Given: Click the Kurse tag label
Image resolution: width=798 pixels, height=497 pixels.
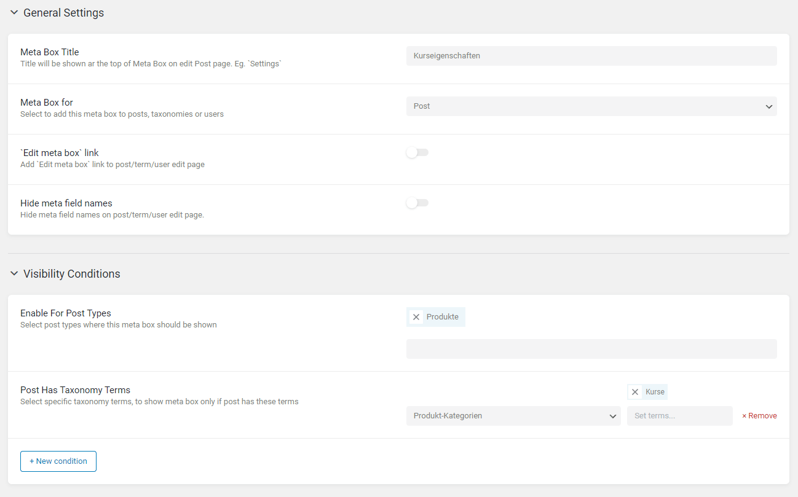Looking at the screenshot, I should coord(655,392).
